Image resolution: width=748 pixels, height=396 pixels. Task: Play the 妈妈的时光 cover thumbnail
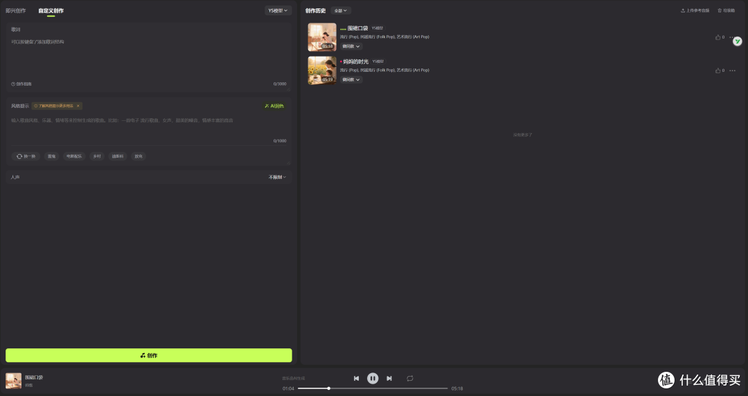click(x=322, y=70)
